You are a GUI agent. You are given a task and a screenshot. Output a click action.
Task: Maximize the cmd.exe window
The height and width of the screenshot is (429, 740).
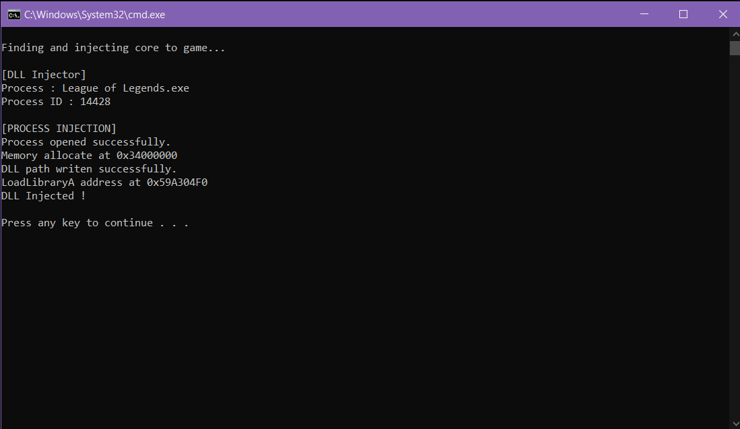(683, 14)
